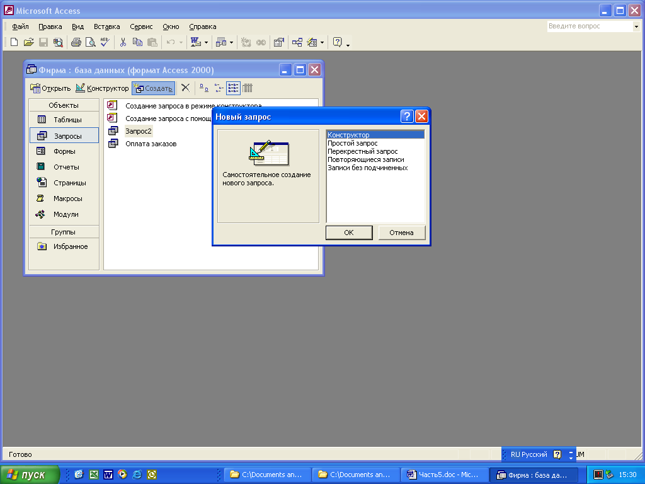Click the Paste clipboard icon
The height and width of the screenshot is (484, 645).
click(152, 42)
